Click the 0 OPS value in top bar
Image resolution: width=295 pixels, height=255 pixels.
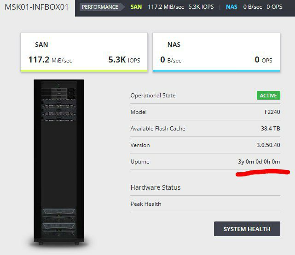coord(274,7)
